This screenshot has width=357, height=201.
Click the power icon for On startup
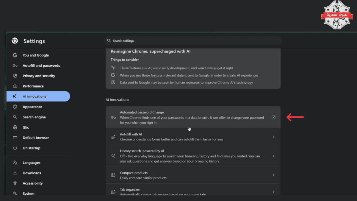[15, 148]
